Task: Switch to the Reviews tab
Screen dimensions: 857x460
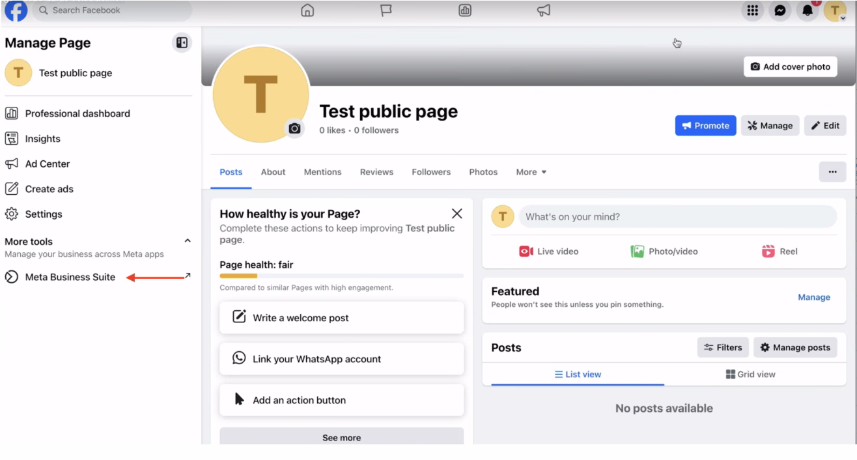Action: coord(376,172)
